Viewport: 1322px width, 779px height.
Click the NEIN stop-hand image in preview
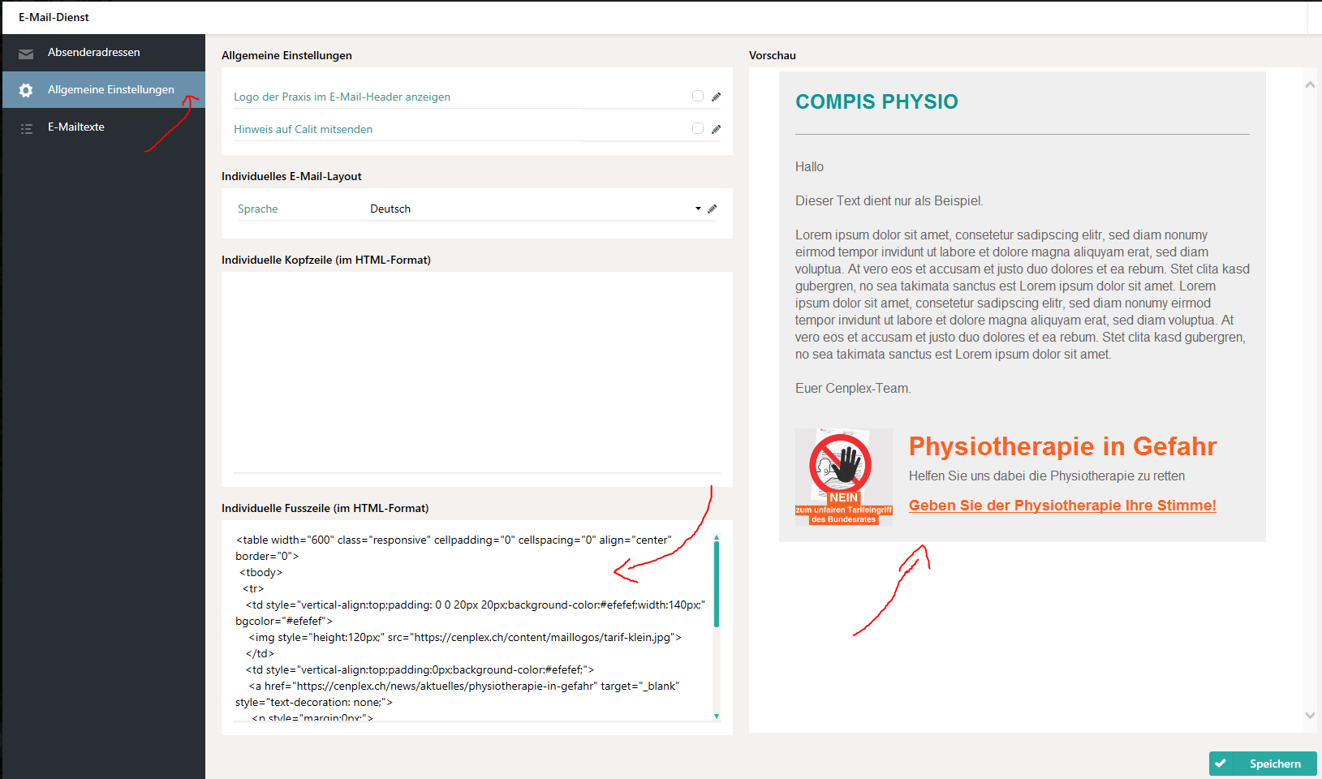[843, 477]
